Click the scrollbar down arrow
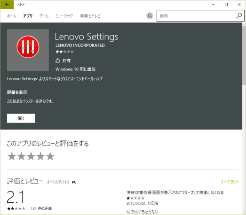This screenshot has width=246, height=215. coord(244,213)
